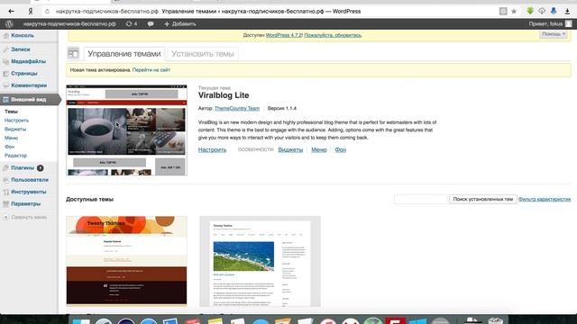Click the Поиск установленных тем button
The height and width of the screenshot is (324, 577).
tap(483, 199)
